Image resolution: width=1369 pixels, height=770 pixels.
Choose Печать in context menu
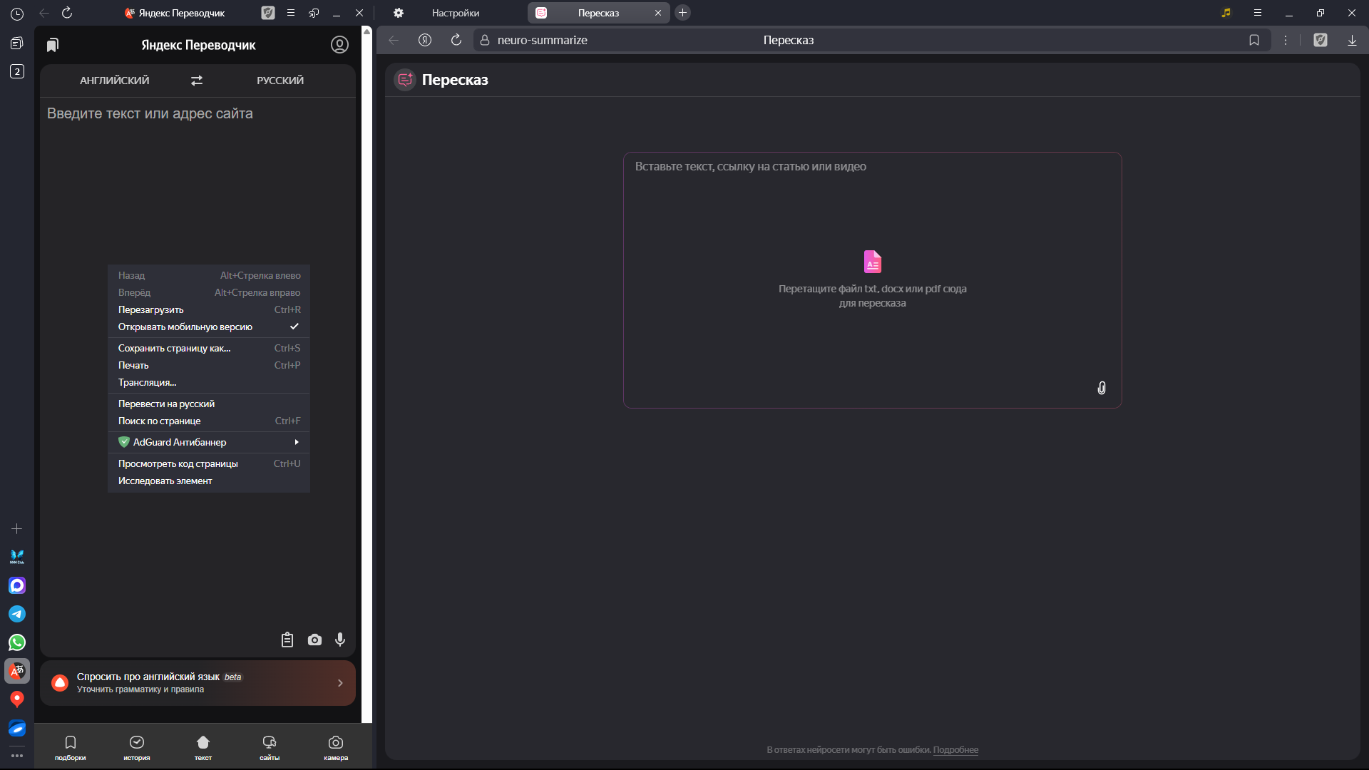(209, 365)
